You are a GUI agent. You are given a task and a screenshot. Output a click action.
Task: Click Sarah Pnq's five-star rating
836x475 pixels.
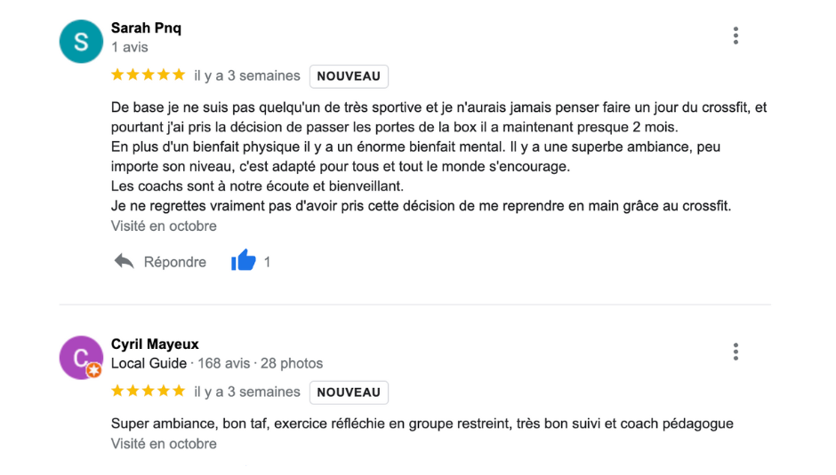[x=149, y=75]
